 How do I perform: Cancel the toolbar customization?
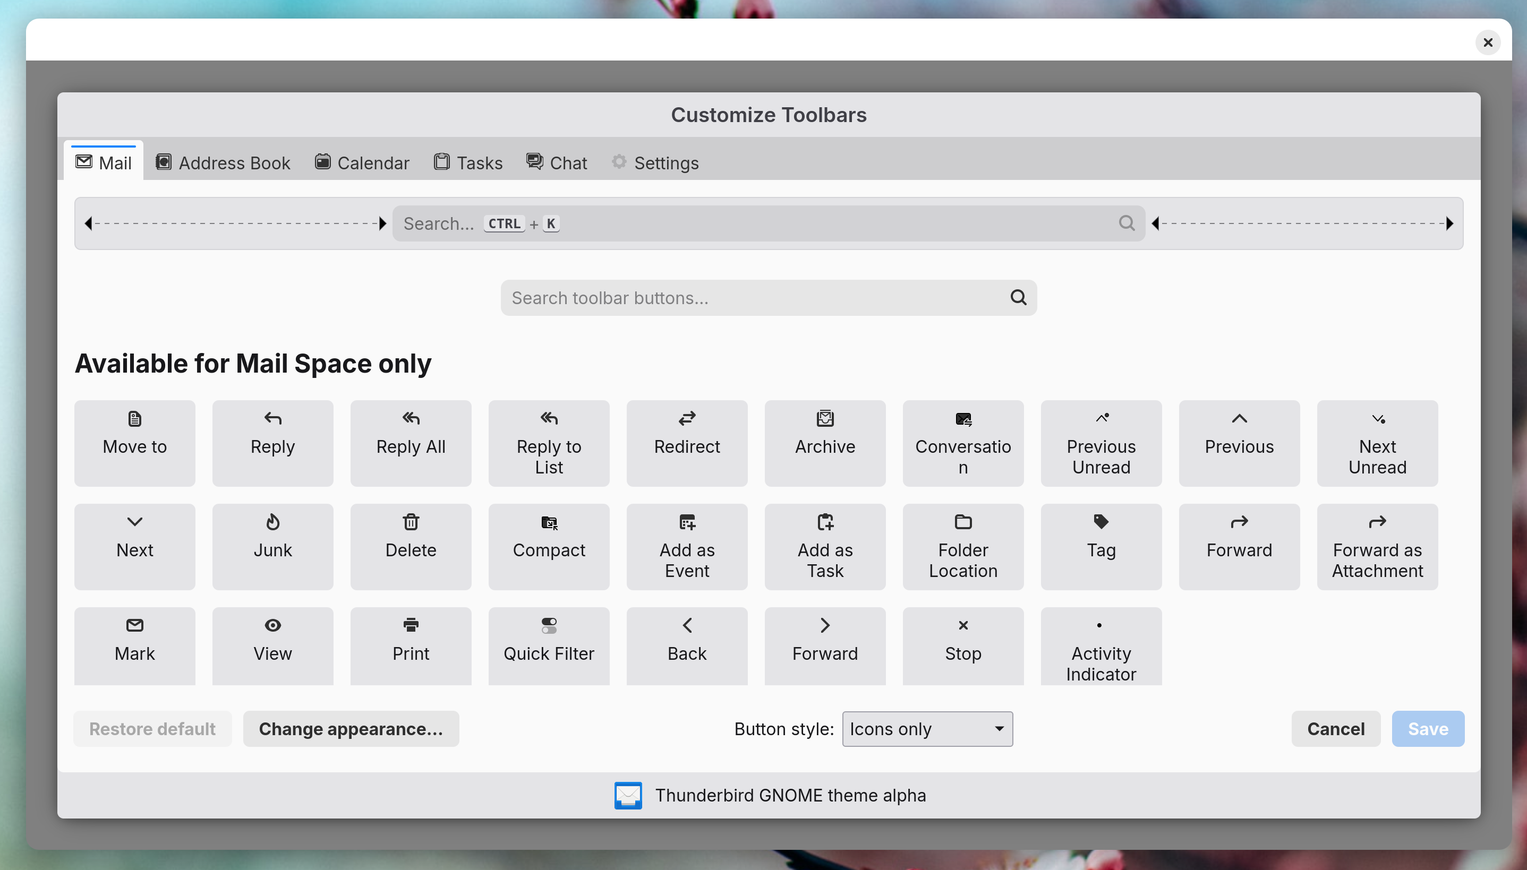tap(1336, 729)
